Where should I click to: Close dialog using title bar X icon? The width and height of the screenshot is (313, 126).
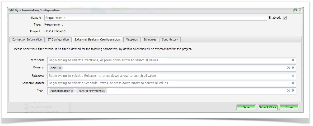[300, 11]
